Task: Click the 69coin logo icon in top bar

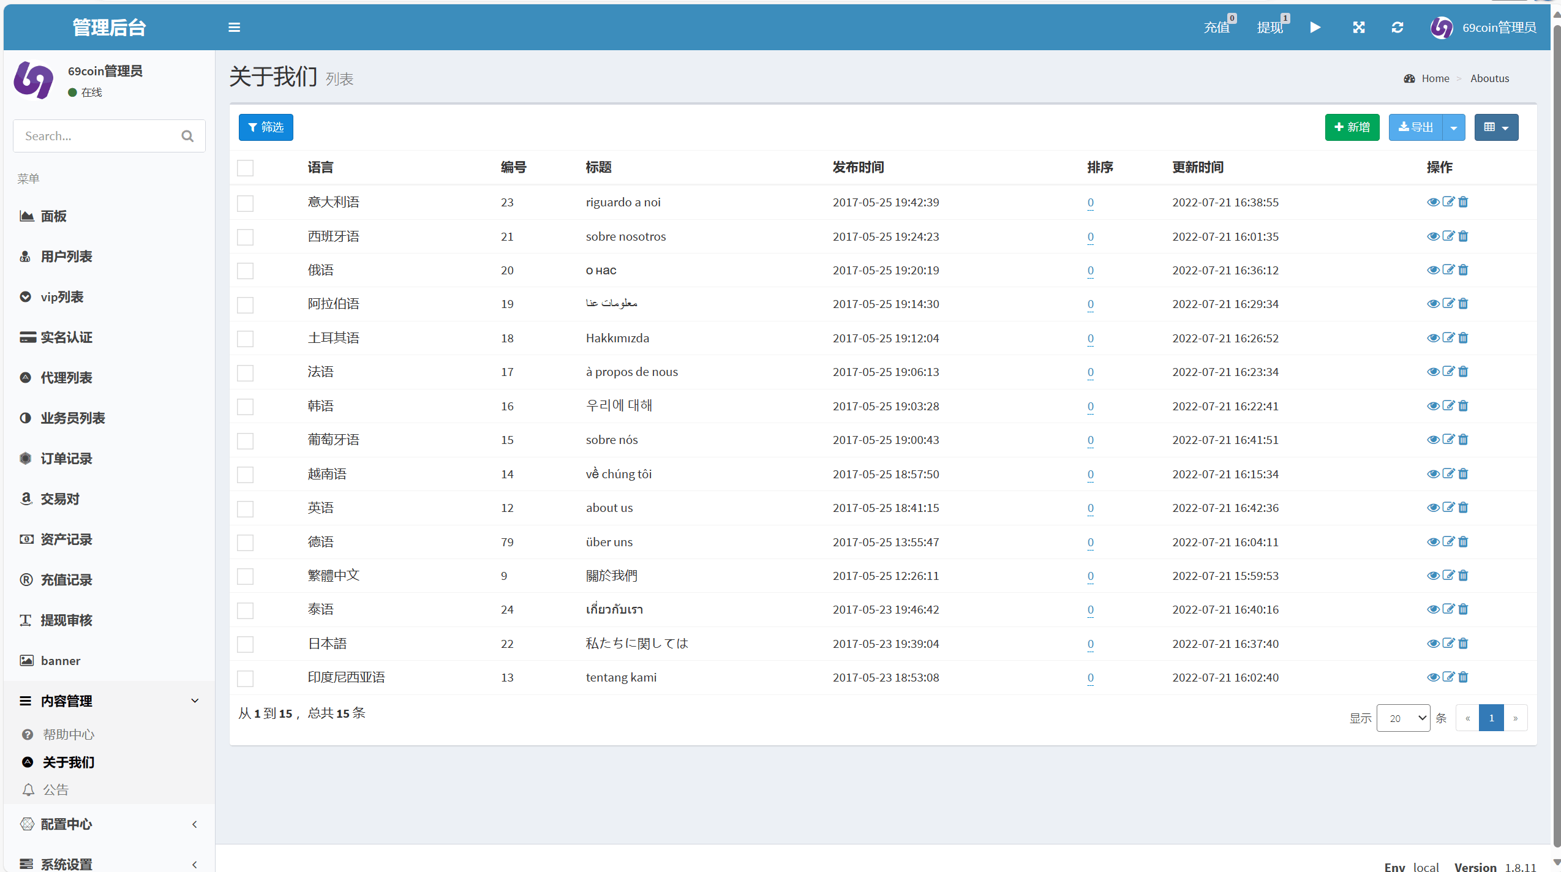Action: click(x=1440, y=28)
